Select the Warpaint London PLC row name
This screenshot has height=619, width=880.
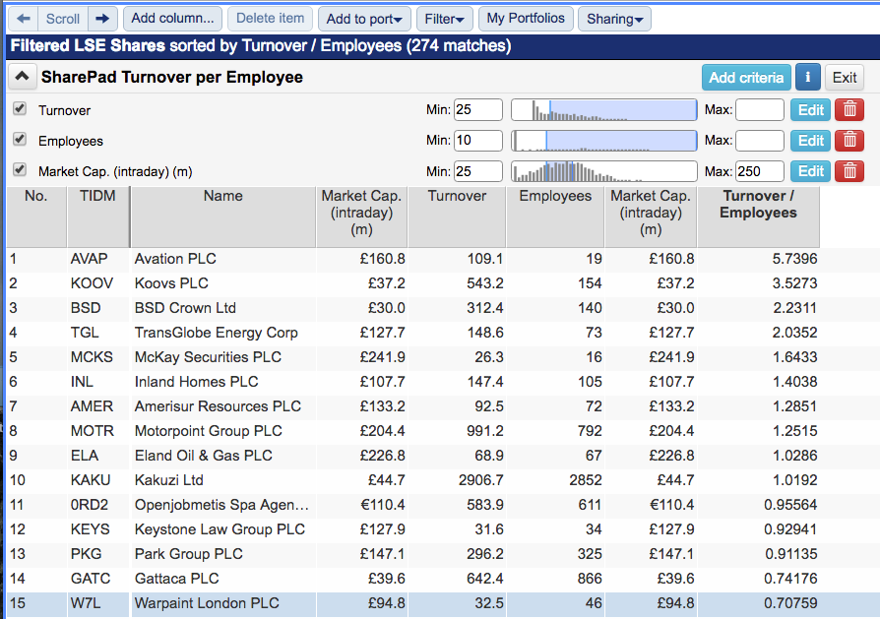[207, 603]
